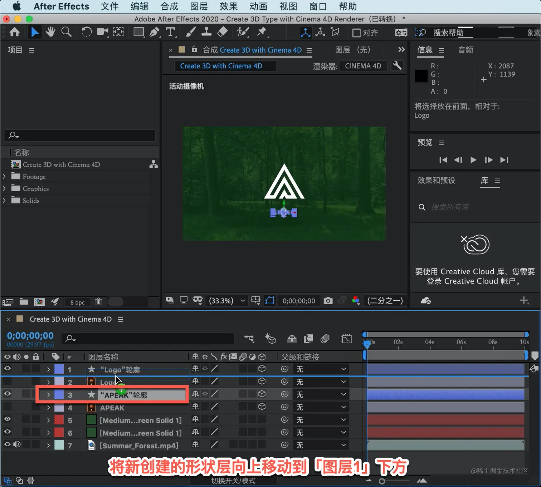The height and width of the screenshot is (487, 541).
Task: Click the snapshot camera icon in viewer
Action: [328, 301]
